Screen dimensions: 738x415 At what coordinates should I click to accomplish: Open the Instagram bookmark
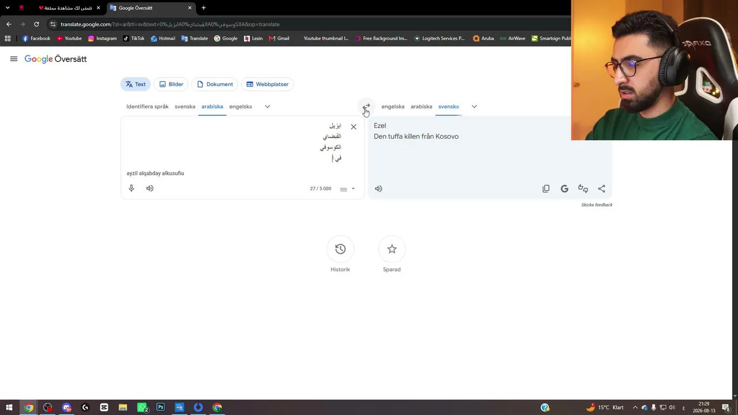coord(102,39)
